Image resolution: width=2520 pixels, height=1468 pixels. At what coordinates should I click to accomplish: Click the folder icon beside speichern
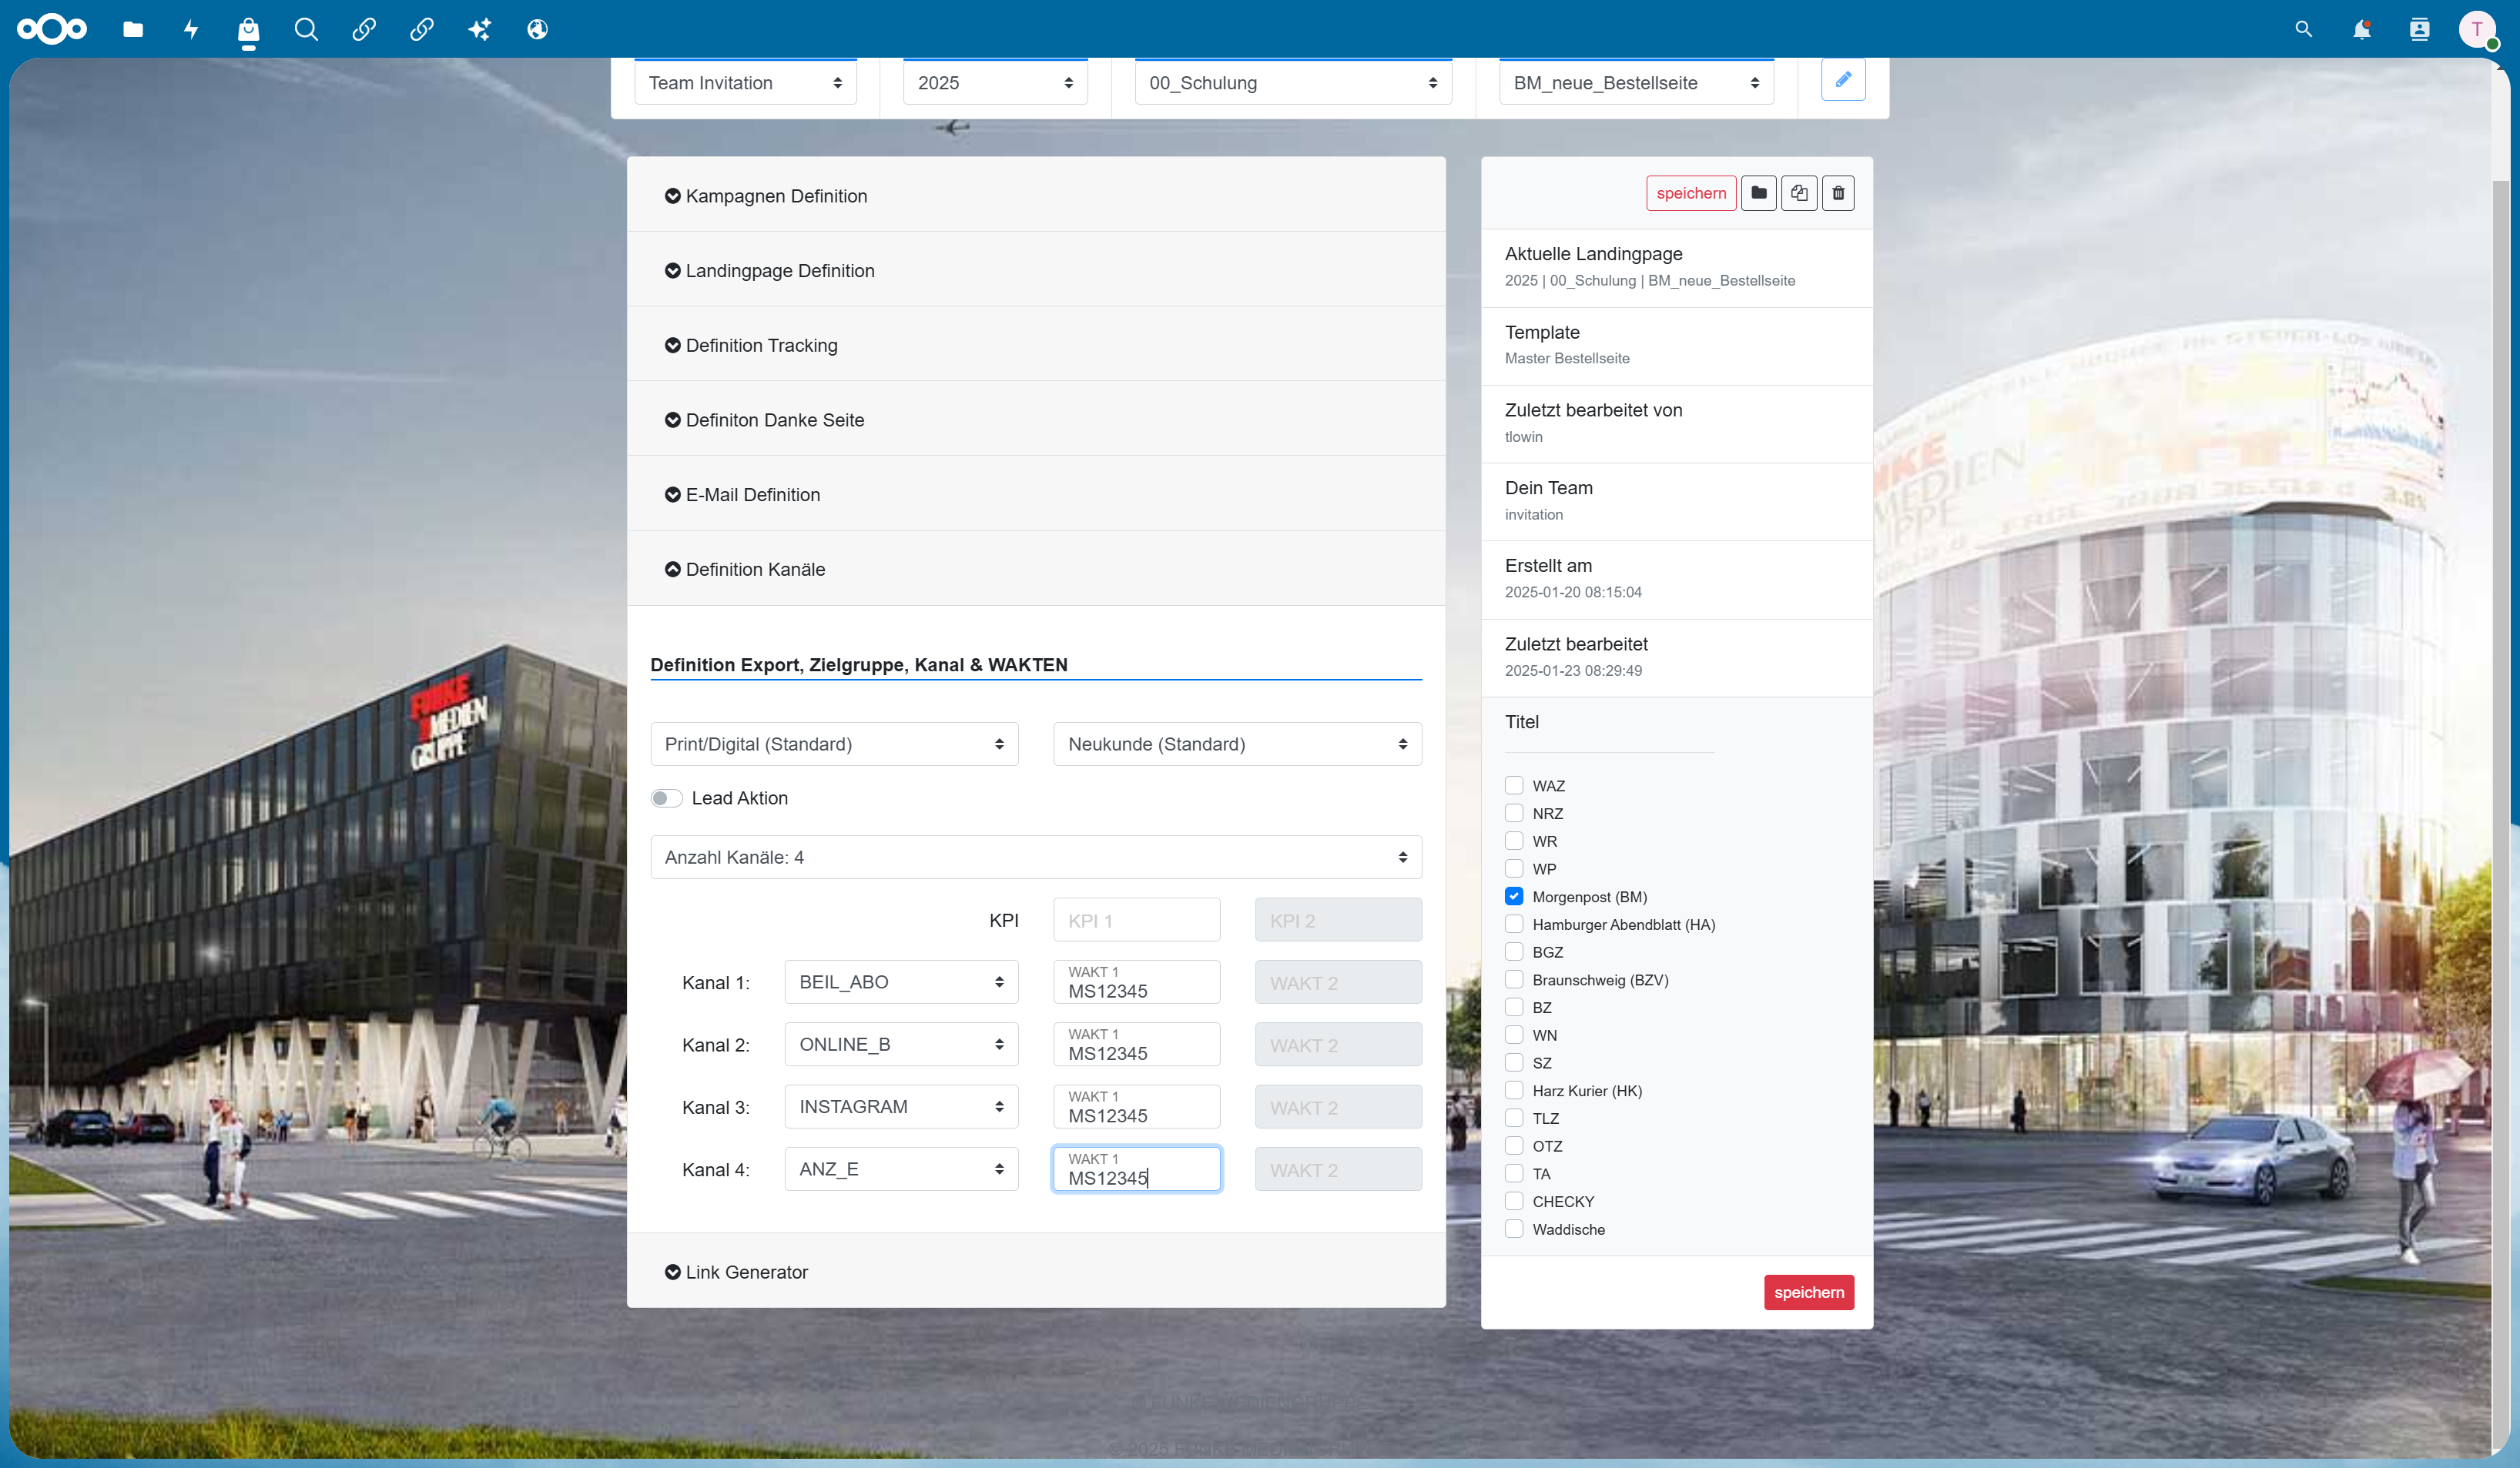tap(1759, 193)
